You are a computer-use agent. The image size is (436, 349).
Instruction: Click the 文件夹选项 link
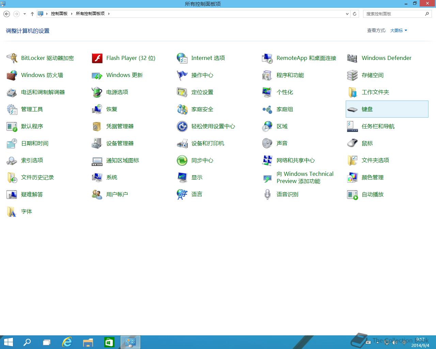375,160
